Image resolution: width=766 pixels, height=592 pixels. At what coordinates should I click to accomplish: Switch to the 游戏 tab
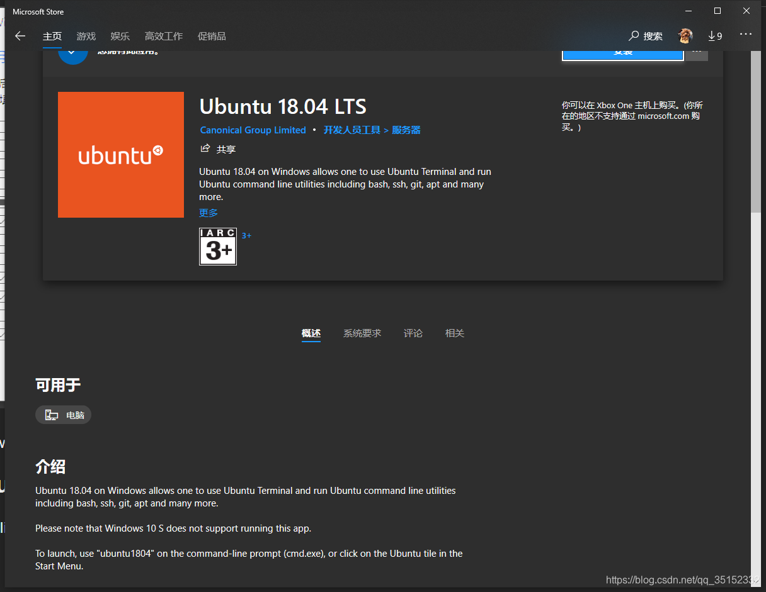point(86,36)
